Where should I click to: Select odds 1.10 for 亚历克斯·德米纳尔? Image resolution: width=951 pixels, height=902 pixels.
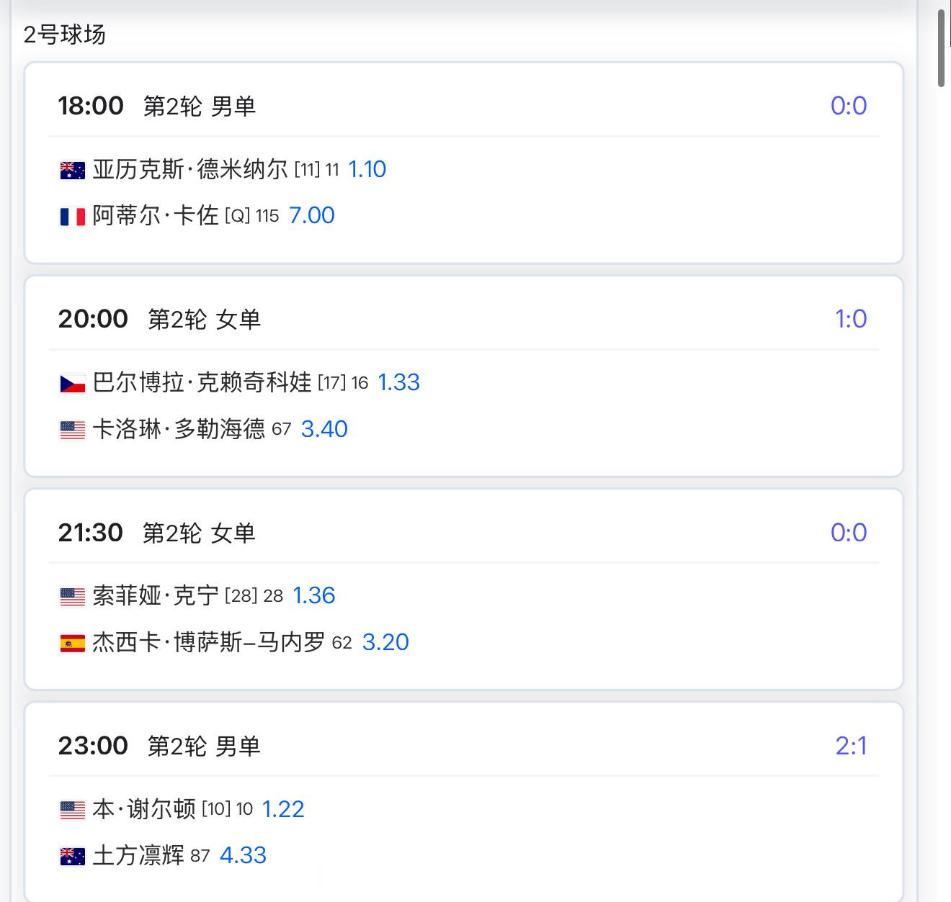point(367,169)
